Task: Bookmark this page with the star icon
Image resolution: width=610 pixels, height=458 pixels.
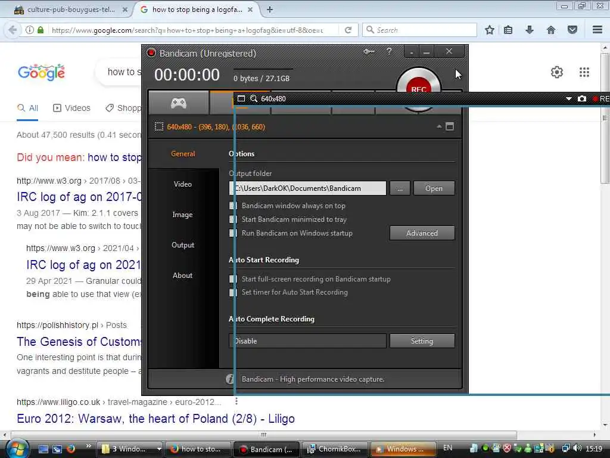Action: [x=490, y=30]
